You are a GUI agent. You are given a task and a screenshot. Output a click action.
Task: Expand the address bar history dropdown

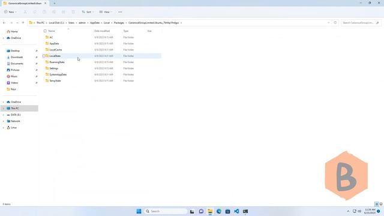point(328,23)
